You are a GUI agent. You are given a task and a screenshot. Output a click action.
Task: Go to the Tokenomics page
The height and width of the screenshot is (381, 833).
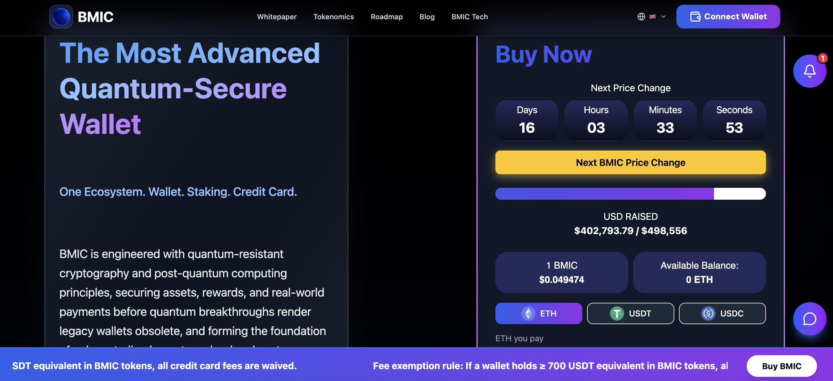tap(333, 17)
